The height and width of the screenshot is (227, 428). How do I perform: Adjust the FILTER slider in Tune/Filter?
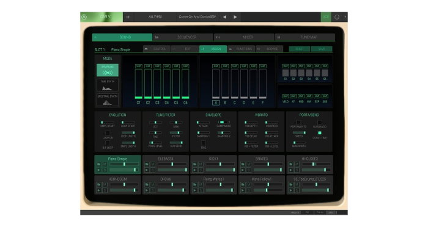coord(176,132)
